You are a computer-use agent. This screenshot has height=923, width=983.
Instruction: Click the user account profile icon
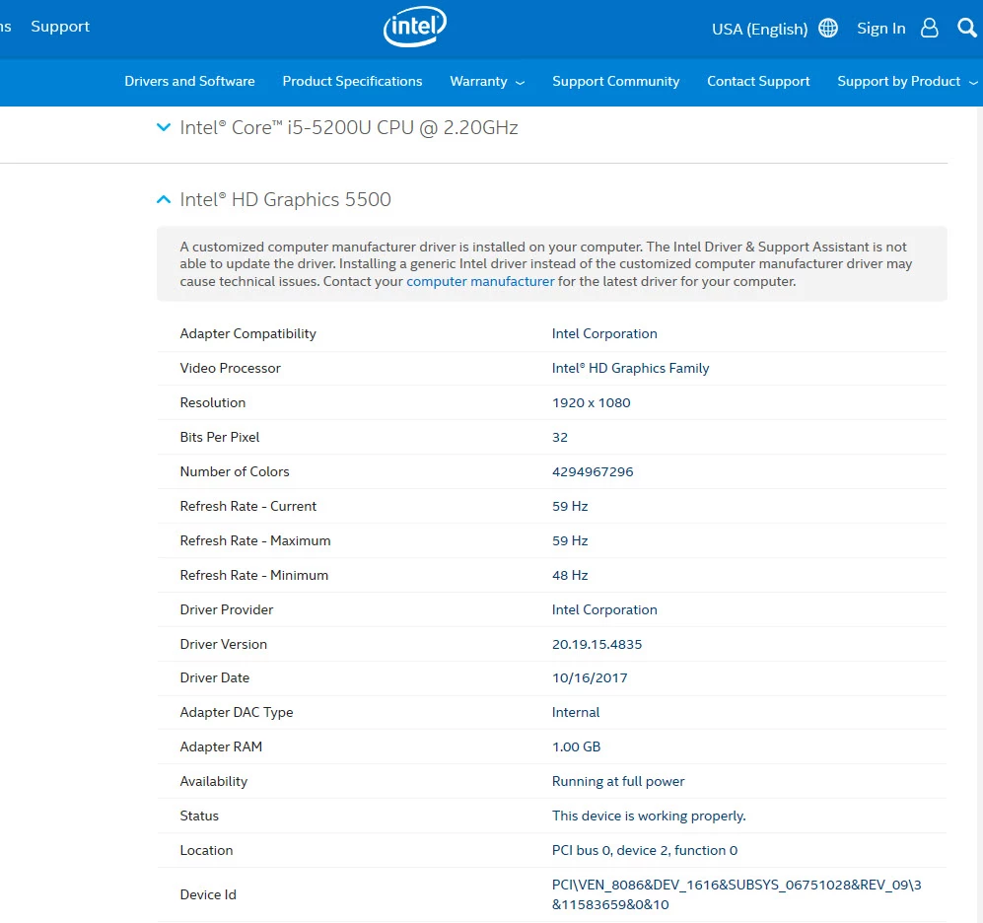pyautogui.click(x=929, y=29)
